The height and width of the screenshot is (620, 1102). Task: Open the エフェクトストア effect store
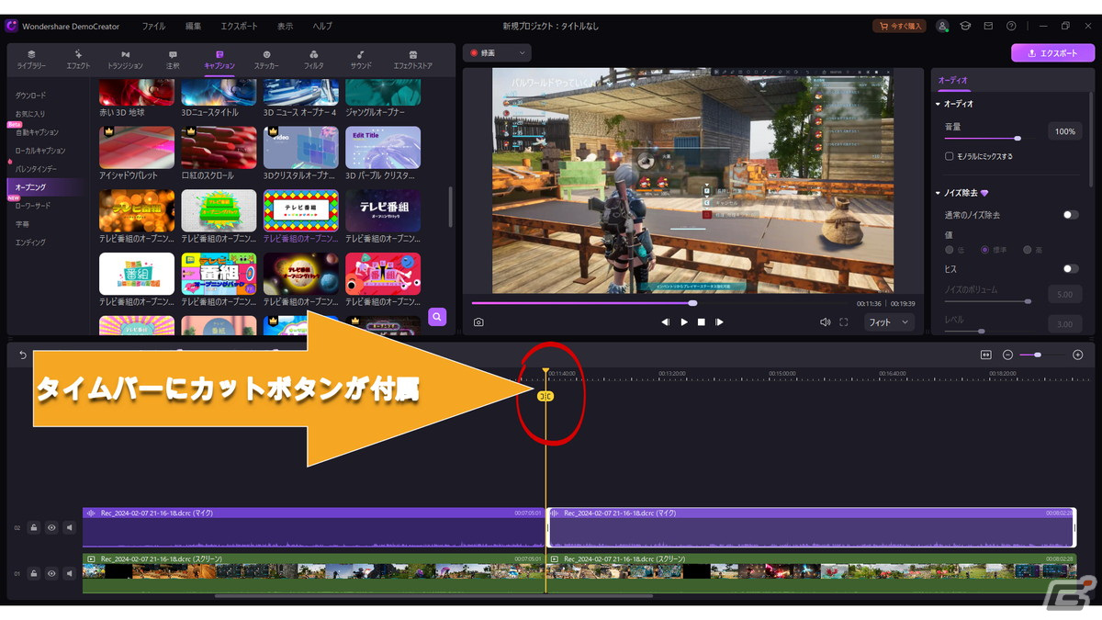click(x=412, y=60)
